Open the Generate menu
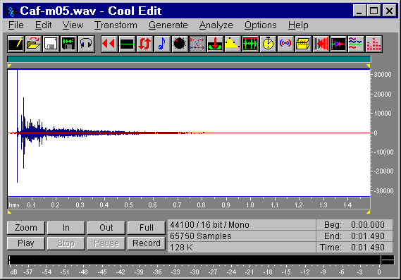The width and height of the screenshot is (401, 280). pos(168,25)
